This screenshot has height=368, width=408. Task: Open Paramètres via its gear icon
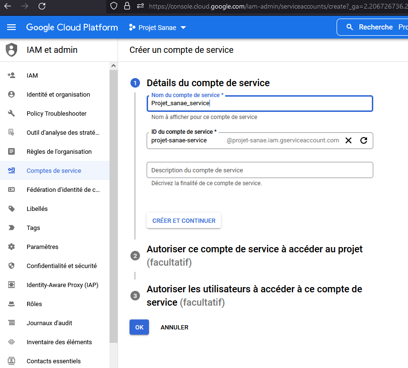(11, 247)
